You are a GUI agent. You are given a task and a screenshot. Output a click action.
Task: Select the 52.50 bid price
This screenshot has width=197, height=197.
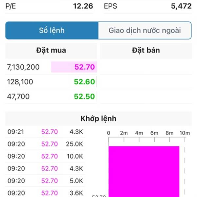84,96
